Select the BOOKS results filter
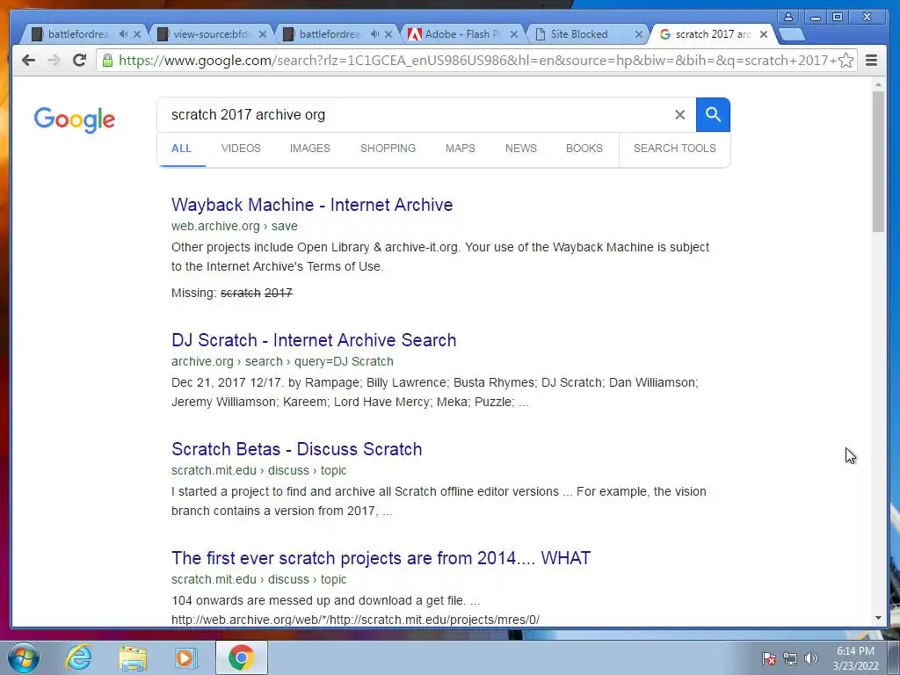Image resolution: width=900 pixels, height=675 pixels. tap(584, 148)
